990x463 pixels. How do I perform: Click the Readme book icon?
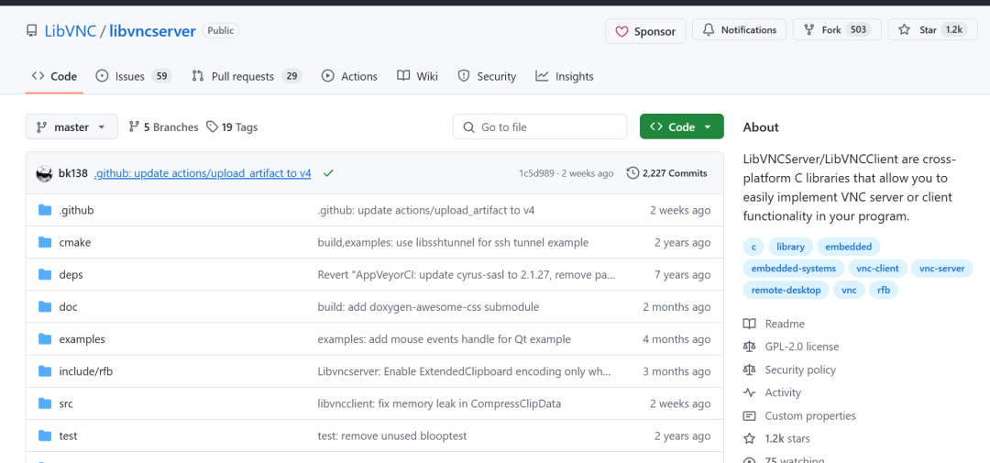point(750,324)
